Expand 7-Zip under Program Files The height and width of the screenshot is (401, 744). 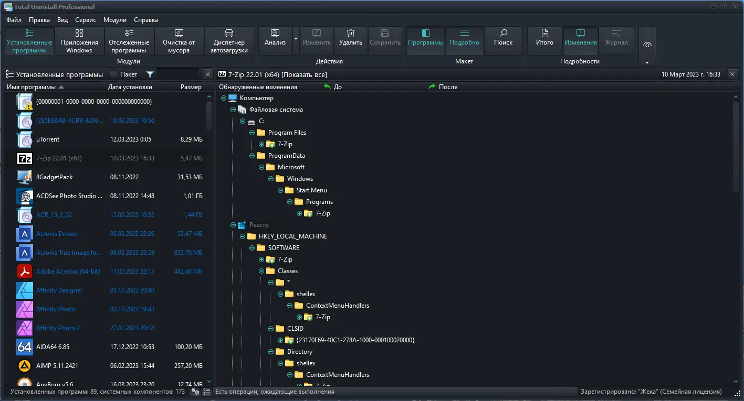click(x=261, y=144)
